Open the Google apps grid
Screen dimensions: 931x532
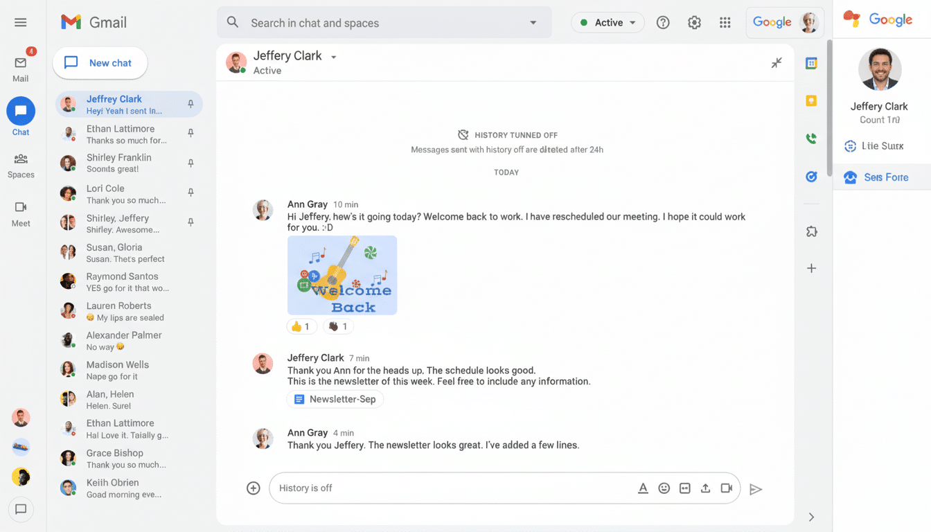[x=725, y=22]
